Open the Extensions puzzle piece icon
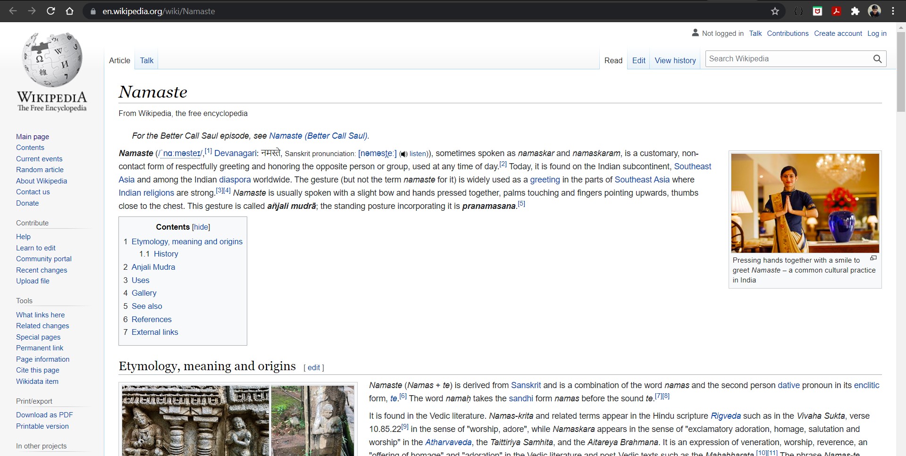 pos(855,11)
